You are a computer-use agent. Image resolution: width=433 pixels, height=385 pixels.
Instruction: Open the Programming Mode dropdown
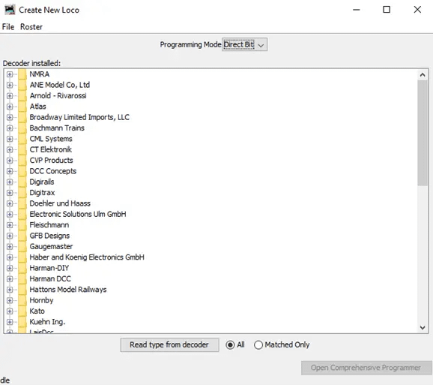pyautogui.click(x=244, y=44)
